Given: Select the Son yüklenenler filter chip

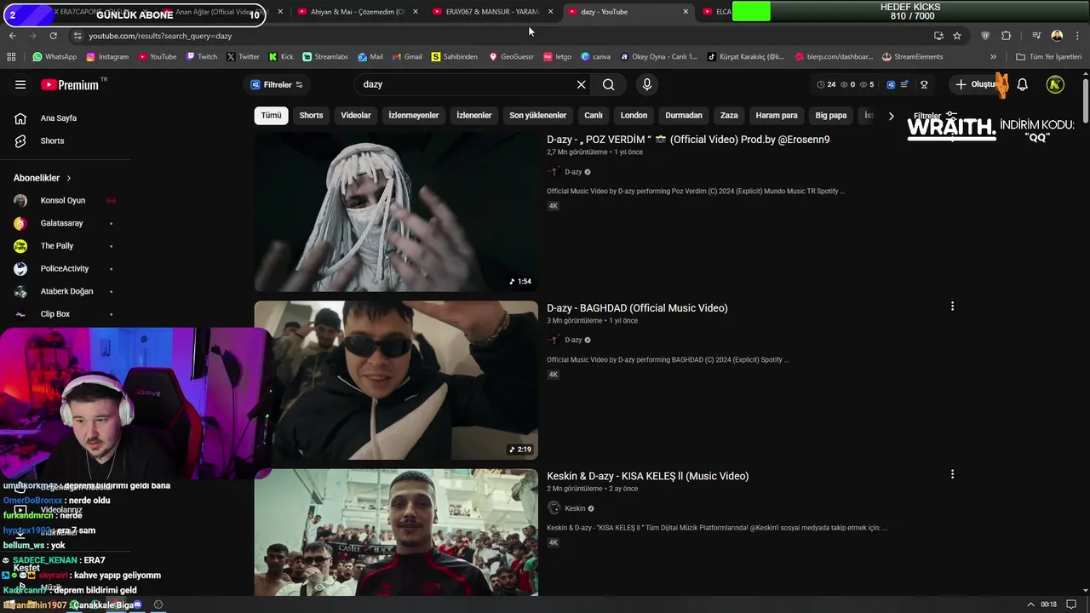Looking at the screenshot, I should (x=537, y=116).
